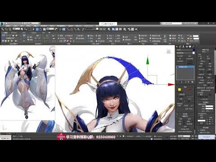Viewport: 216px width, 162px height.
Task: Toggle the Angle Snap button
Action: (72, 29)
